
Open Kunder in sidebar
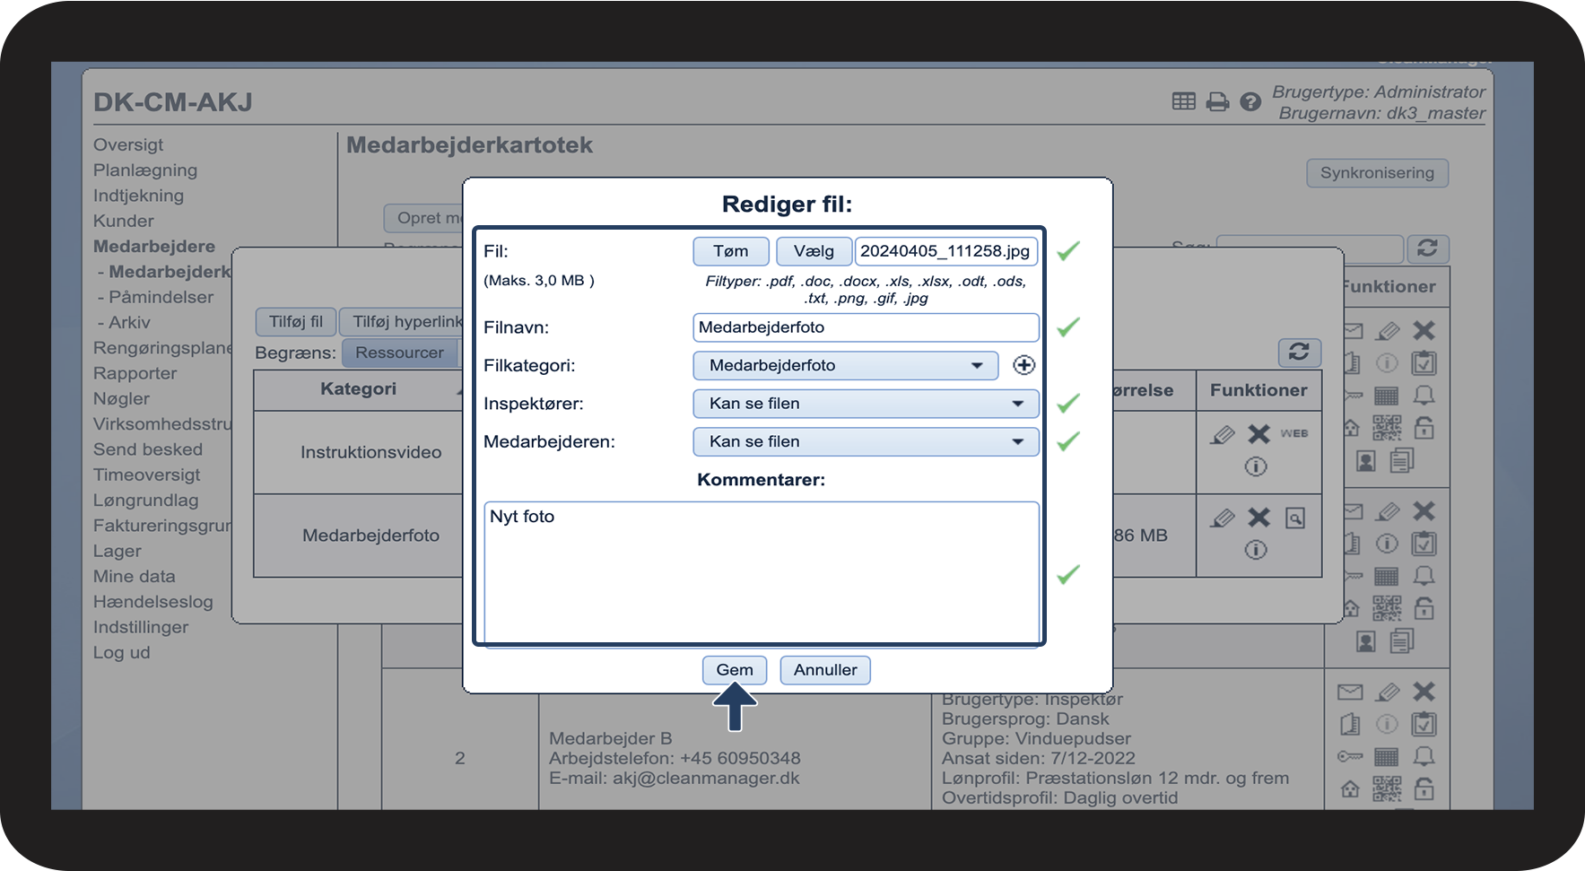point(124,221)
